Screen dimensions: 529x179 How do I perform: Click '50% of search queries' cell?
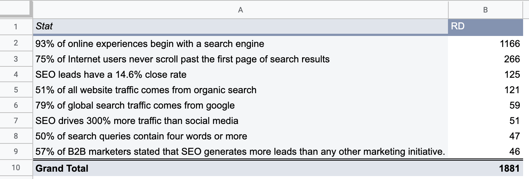click(141, 136)
